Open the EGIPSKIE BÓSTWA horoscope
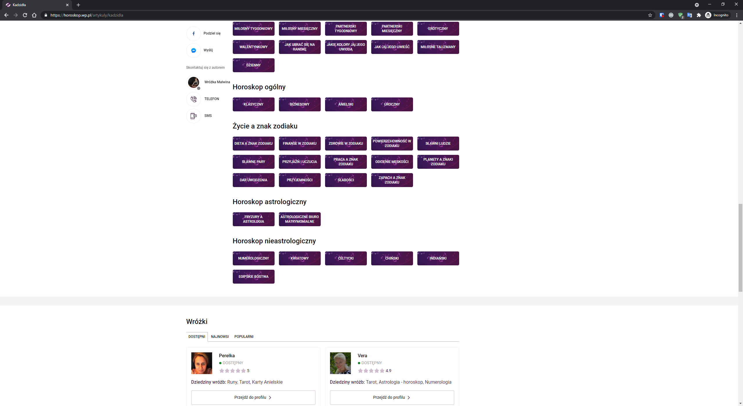 click(x=253, y=276)
